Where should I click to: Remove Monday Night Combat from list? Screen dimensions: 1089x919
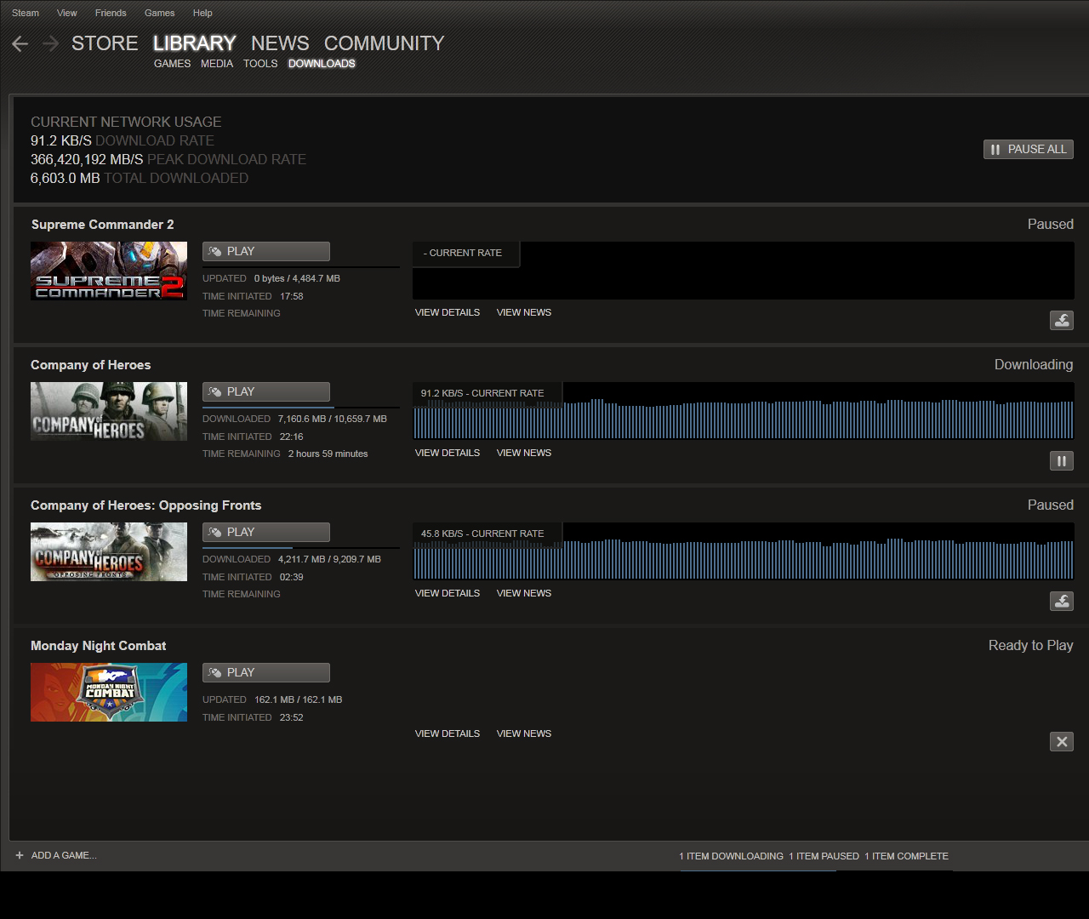coord(1061,742)
